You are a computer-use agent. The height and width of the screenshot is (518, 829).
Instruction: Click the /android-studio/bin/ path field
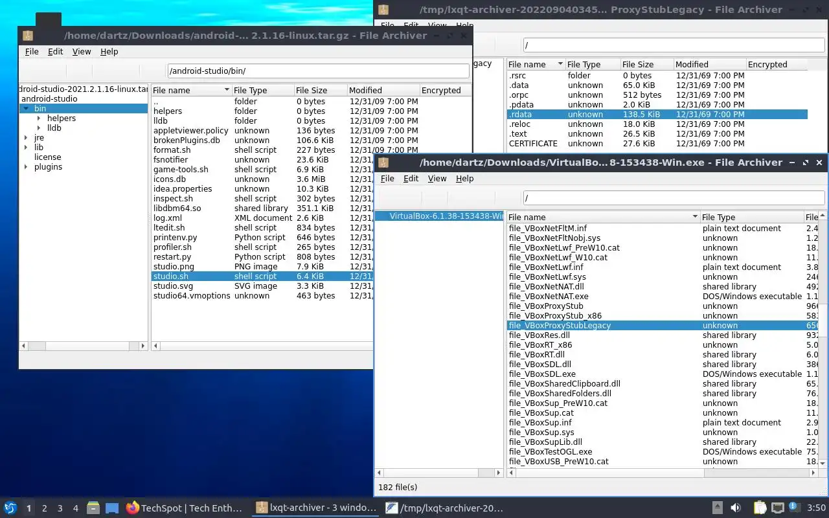318,71
